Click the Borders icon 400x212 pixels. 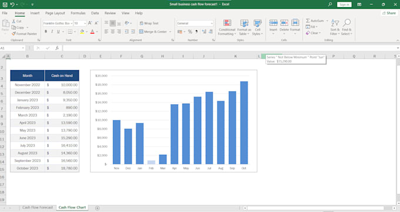click(70, 32)
